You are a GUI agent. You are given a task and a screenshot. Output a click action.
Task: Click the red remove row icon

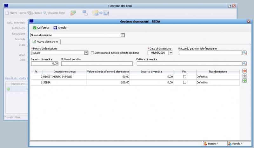tap(244, 71)
